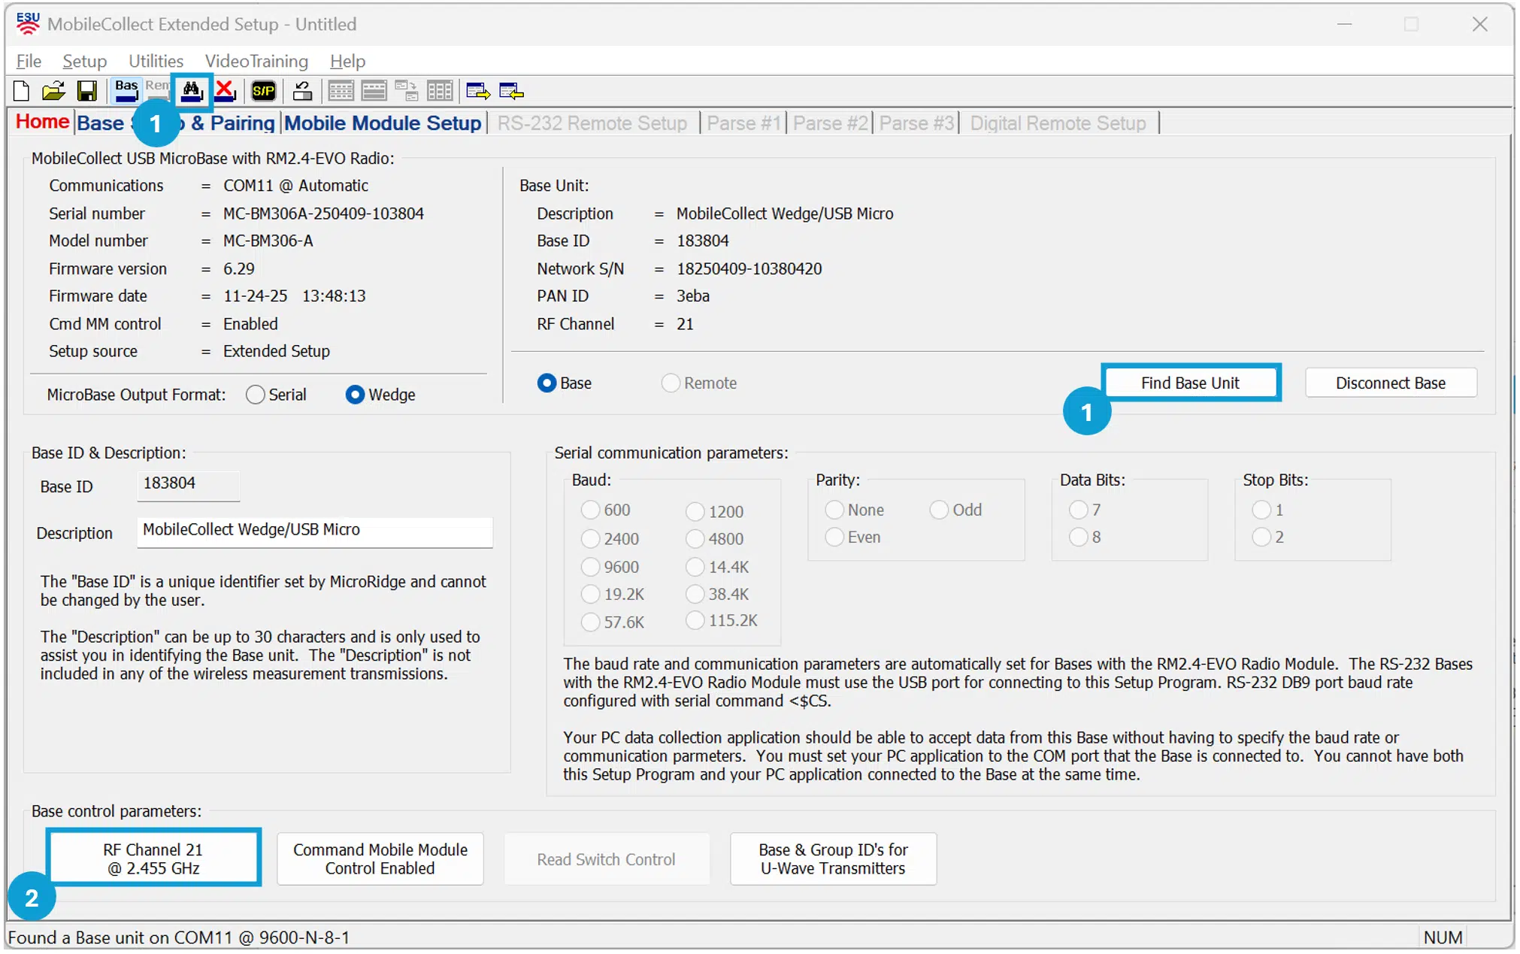Click the gray two-windows-with-arrow toolbar icon

point(407,92)
